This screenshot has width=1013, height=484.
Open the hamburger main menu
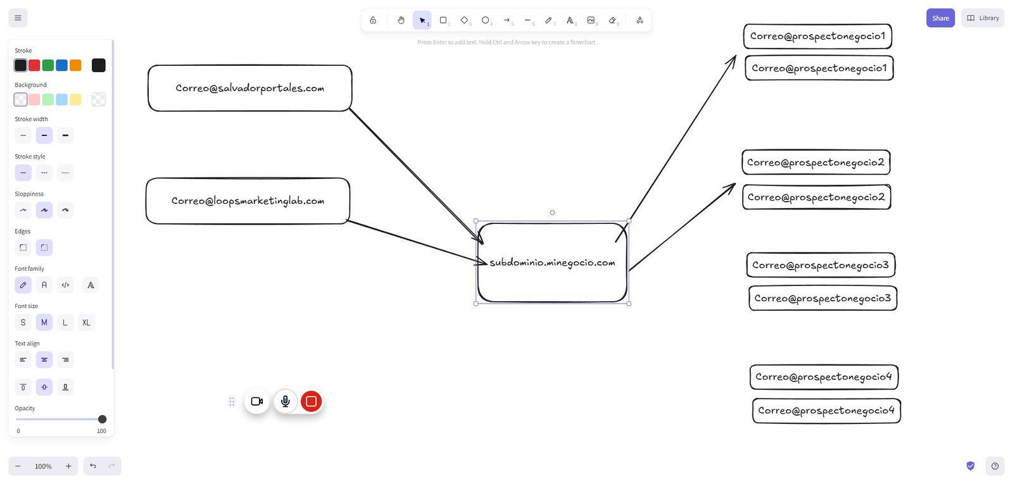click(x=18, y=18)
